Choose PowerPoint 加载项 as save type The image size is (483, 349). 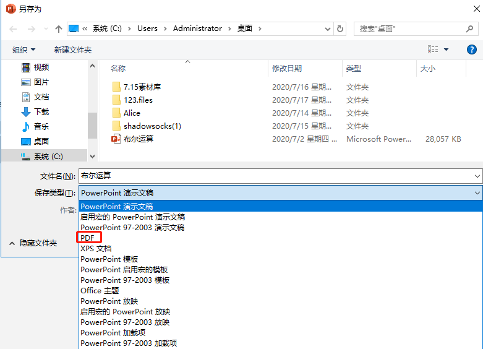click(x=281, y=332)
